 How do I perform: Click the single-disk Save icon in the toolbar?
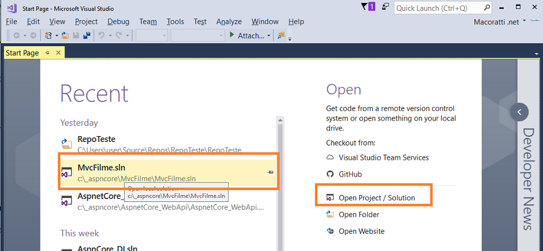tap(76, 35)
